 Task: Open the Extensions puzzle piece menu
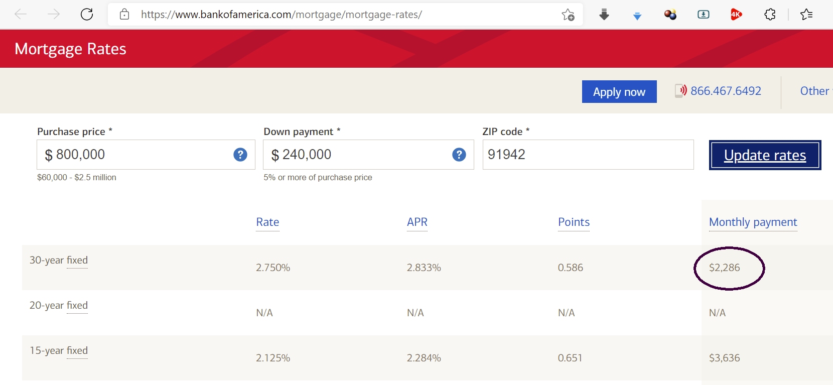click(770, 15)
